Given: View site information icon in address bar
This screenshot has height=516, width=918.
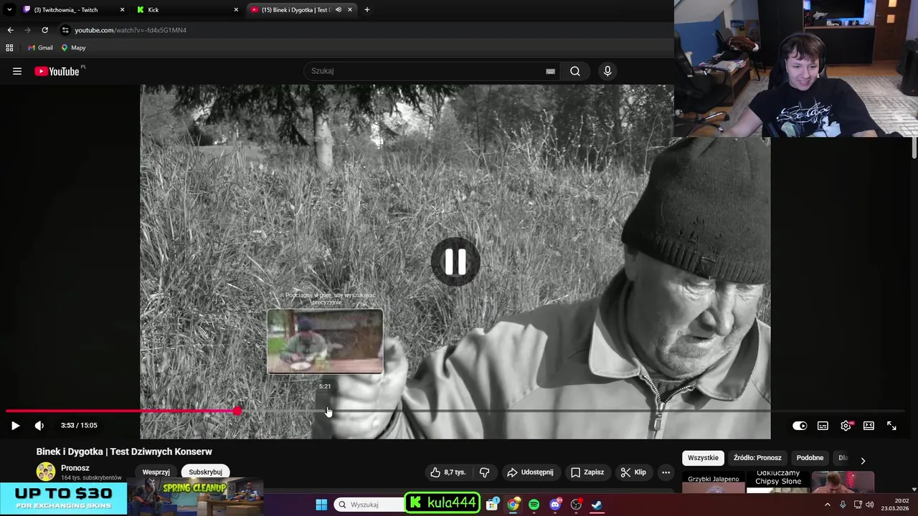Looking at the screenshot, I should coord(65,30).
